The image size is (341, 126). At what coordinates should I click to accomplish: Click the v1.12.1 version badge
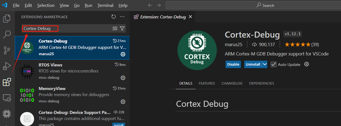click(x=292, y=34)
